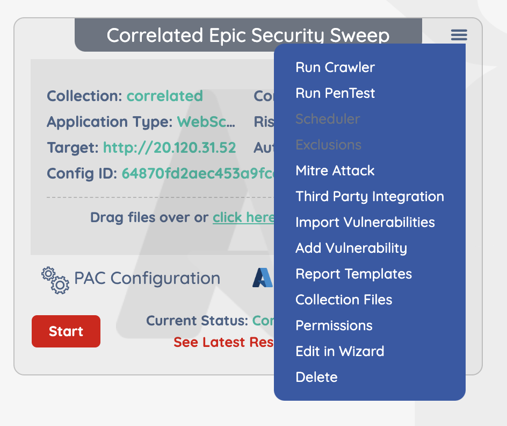This screenshot has height=426, width=507.
Task: Open Report Templates
Action: (x=354, y=274)
